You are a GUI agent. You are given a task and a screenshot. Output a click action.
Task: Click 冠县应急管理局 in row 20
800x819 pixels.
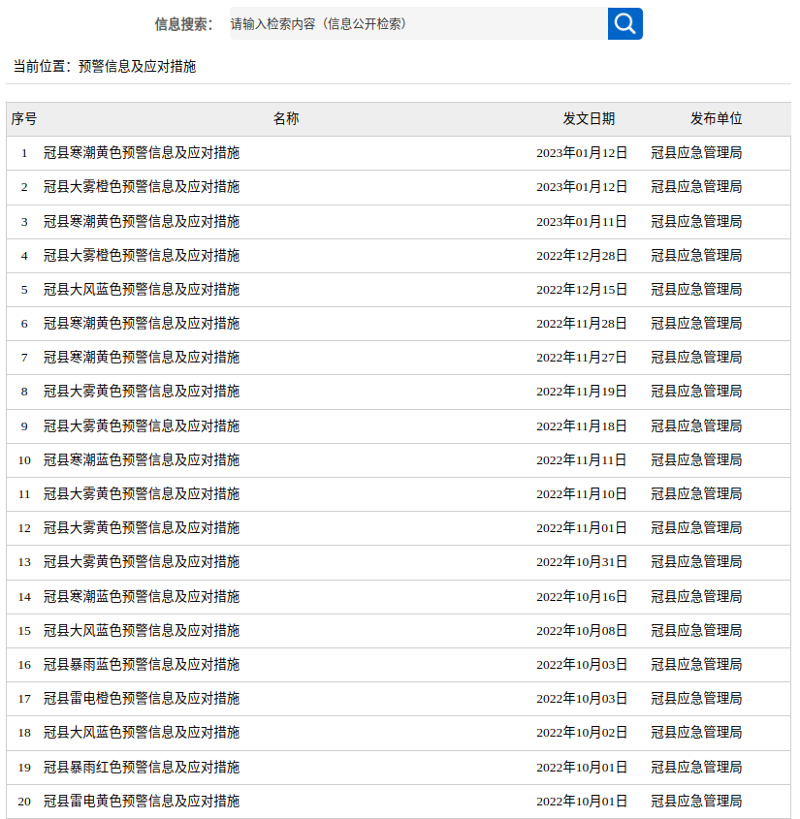tap(696, 802)
